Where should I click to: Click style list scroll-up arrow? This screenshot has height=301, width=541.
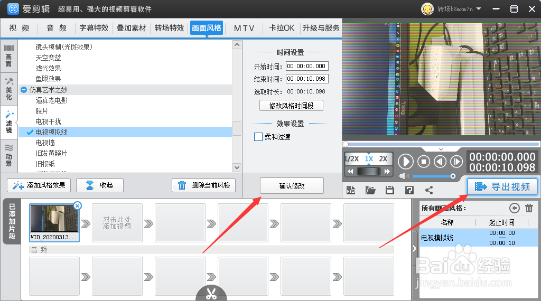pos(237,44)
